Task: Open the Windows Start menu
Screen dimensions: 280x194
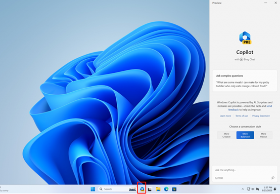Action: (x=93, y=189)
